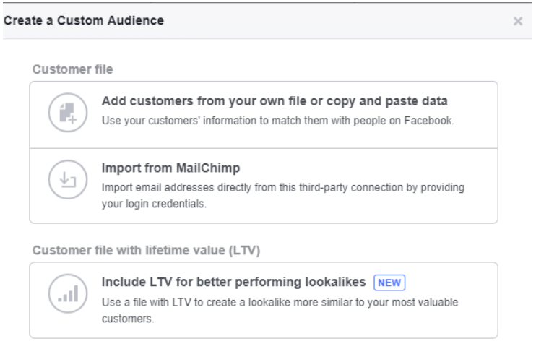This screenshot has width=536, height=349.
Task: Select 'Add customers from your own file' heading
Action: (275, 100)
